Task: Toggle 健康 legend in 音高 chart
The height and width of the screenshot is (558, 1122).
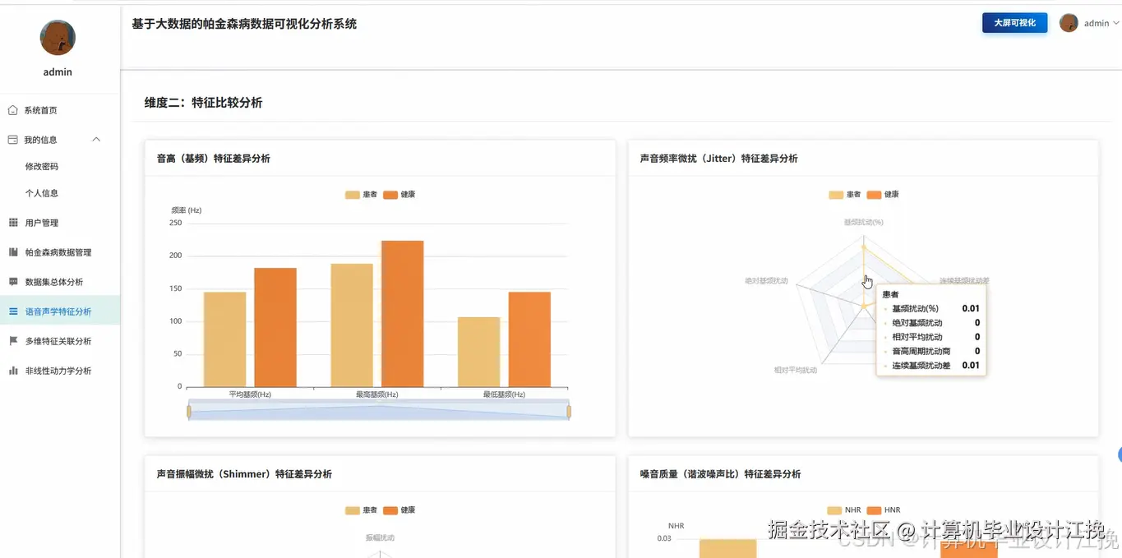Action: click(399, 195)
